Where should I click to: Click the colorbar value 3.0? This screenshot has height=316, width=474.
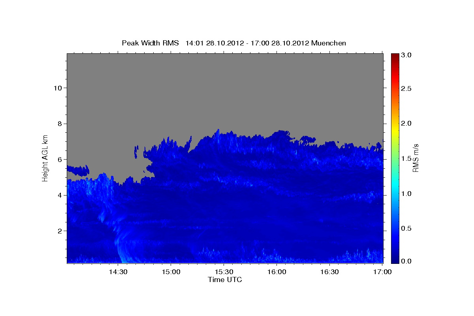coord(406,55)
